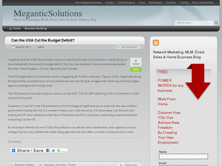This screenshot has width=222, height=166.
Task: Click the comment bubble icon
Action: [x=117, y=47]
